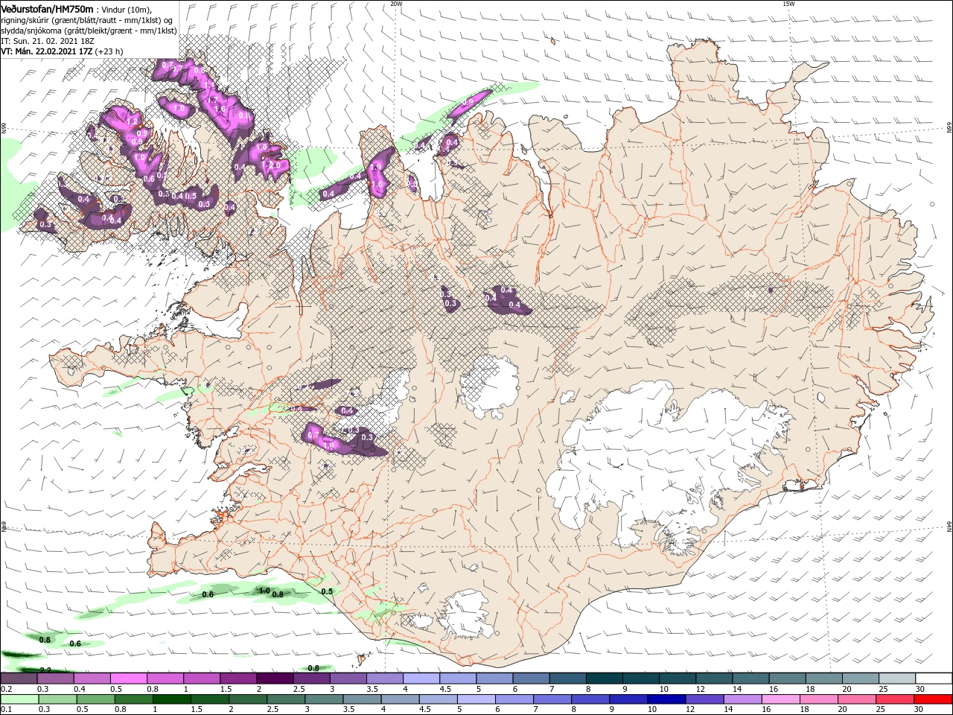Click the grey-blue 3.5 swatch in rain scale
The image size is (953, 715).
pos(363,699)
